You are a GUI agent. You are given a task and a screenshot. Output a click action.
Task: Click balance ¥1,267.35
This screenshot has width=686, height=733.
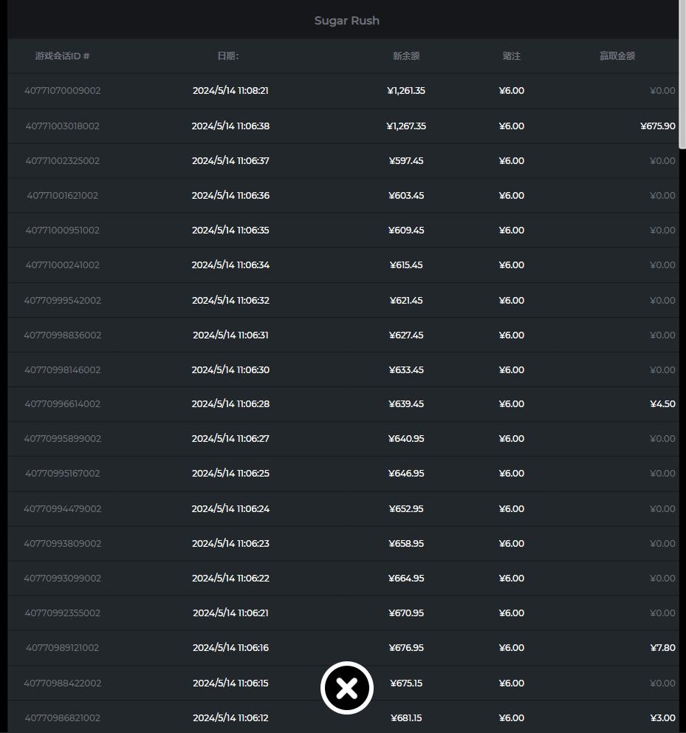406,126
